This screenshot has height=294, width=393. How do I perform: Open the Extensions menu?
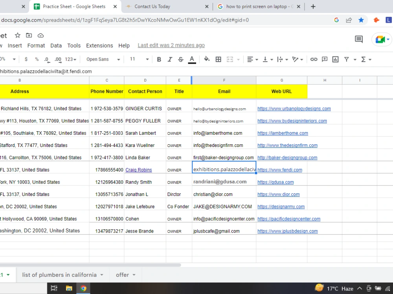[x=99, y=45]
